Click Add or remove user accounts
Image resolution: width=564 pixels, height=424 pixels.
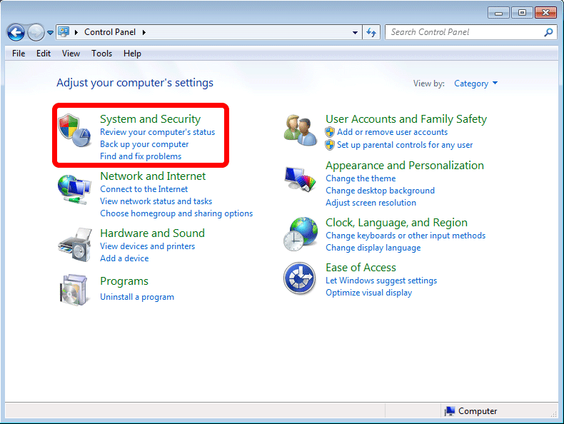pyautogui.click(x=393, y=132)
